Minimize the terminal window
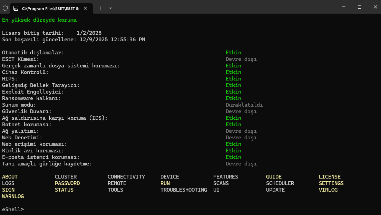 pyautogui.click(x=343, y=7)
